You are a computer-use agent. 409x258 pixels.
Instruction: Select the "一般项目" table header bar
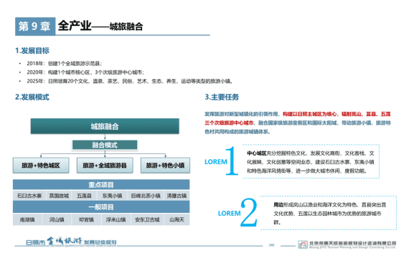click(x=101, y=207)
